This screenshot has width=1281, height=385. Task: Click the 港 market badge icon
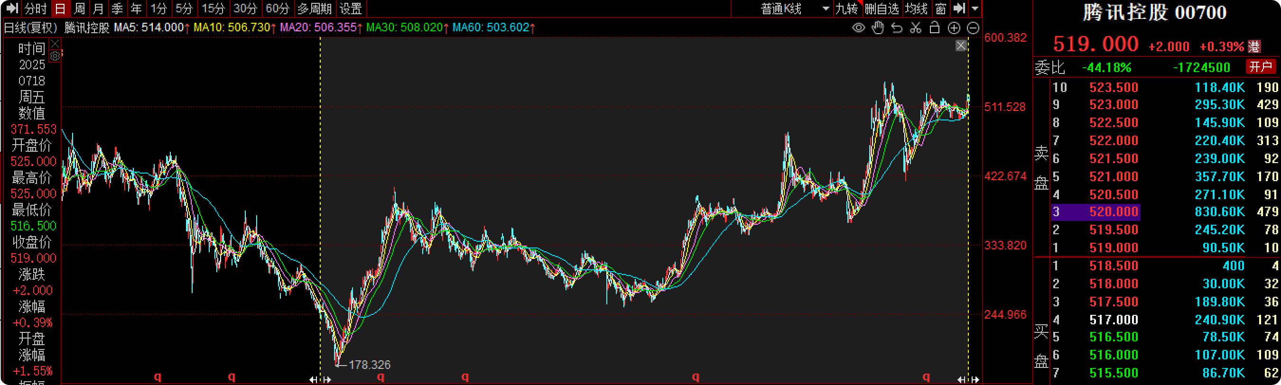tap(1254, 47)
